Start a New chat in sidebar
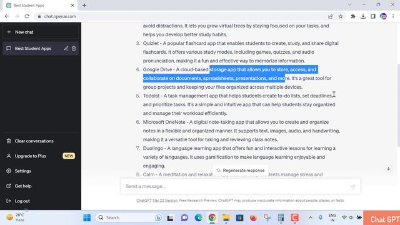Screen dimensions: 400x225 coord(40,32)
